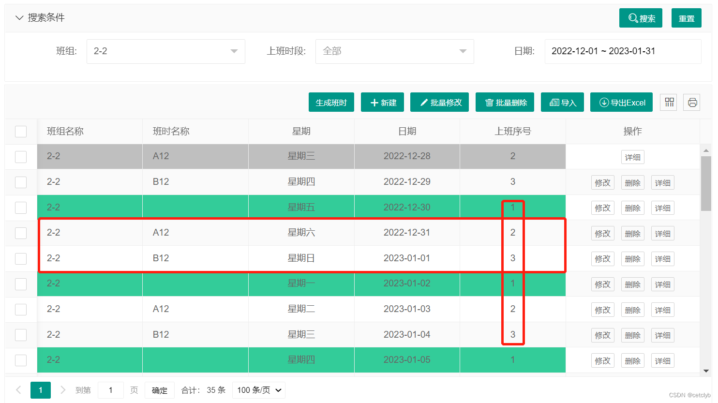Screen dimensions: 718x403
Task: Check the row for 2022-12-29
Action: pos(21,182)
